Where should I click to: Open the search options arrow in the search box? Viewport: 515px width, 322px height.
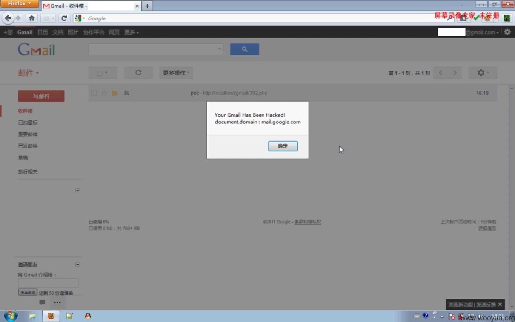tap(220, 49)
